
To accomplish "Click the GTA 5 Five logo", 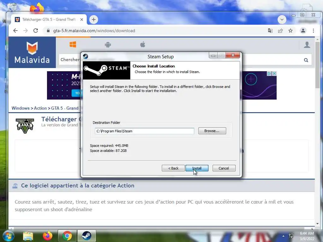I will tap(25, 126).
